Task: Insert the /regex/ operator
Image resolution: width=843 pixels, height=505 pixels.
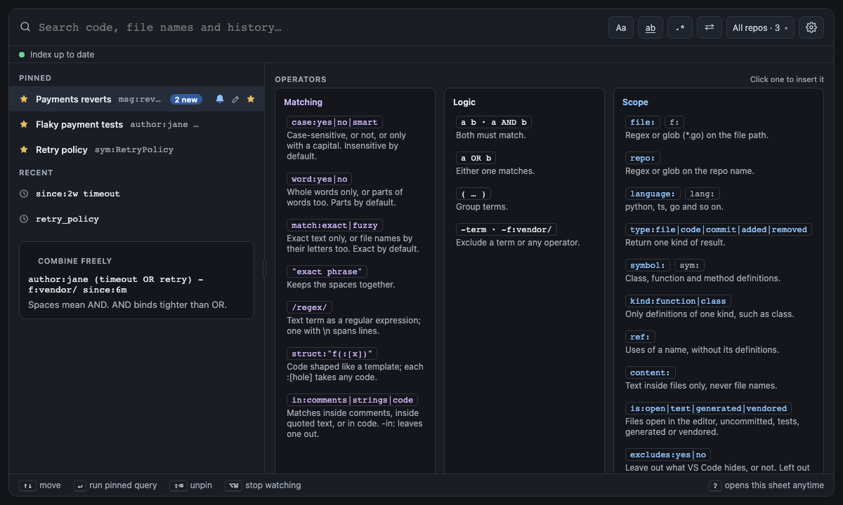Action: 309,307
